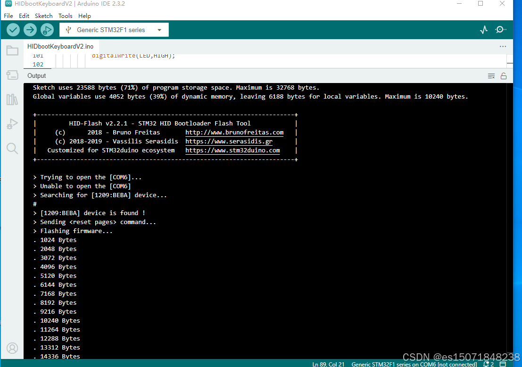Click the '10240 Bytes' output line
The image size is (522, 367).
[57, 321]
